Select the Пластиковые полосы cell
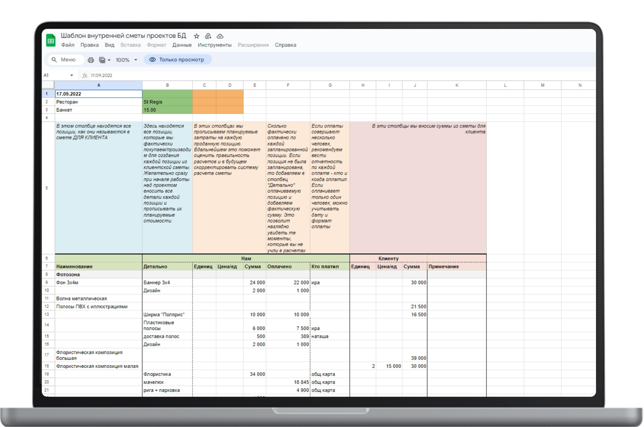The height and width of the screenshot is (427, 644). [168, 326]
